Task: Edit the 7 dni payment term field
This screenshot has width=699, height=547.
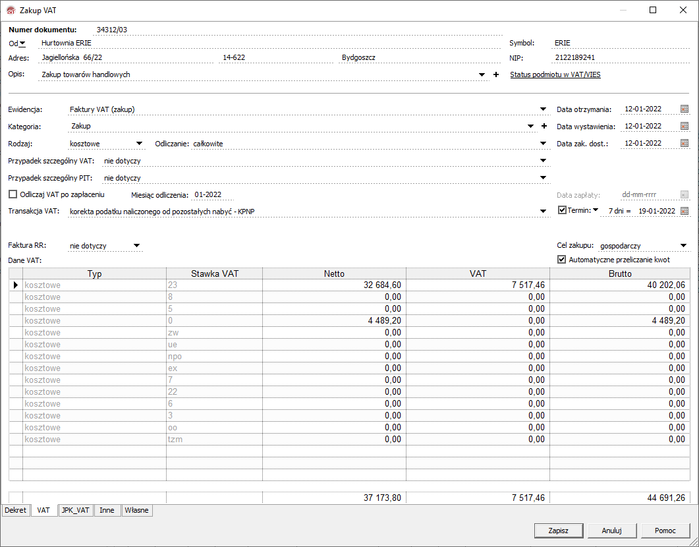Action: [616, 211]
